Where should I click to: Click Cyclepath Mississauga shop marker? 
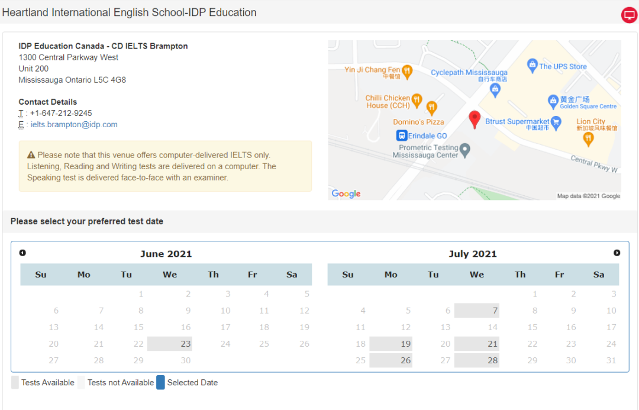pos(495,90)
